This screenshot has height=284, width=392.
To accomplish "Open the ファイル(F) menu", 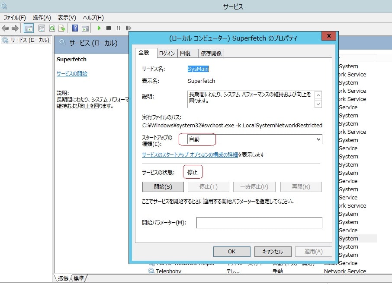I will [x=15, y=17].
